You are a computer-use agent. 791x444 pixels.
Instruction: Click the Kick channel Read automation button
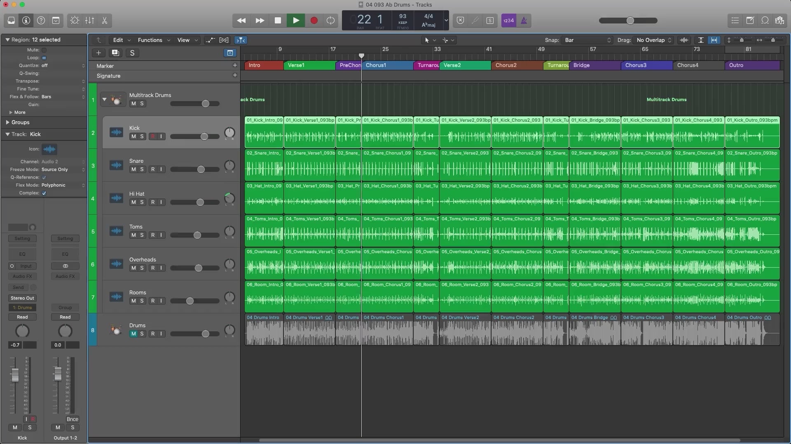point(22,317)
